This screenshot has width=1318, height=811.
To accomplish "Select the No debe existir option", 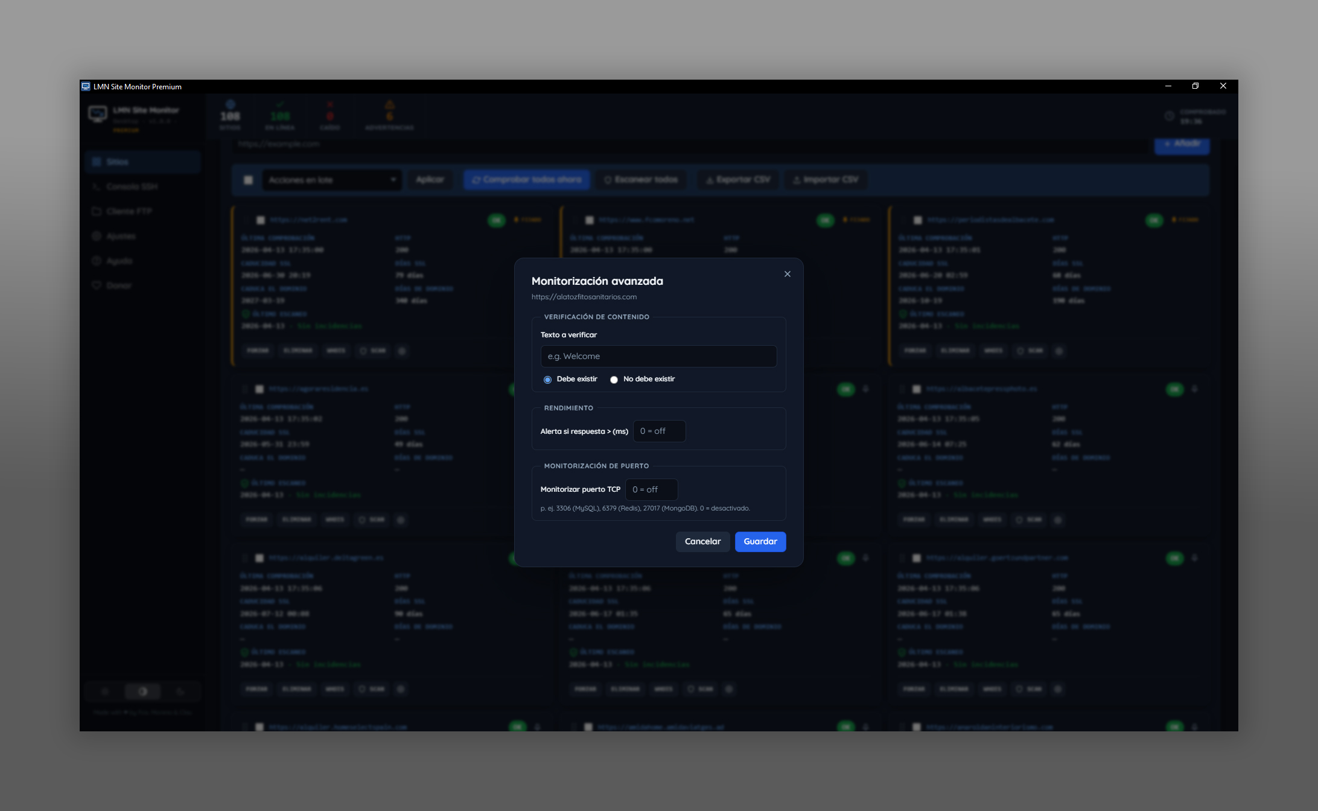I will tap(614, 380).
